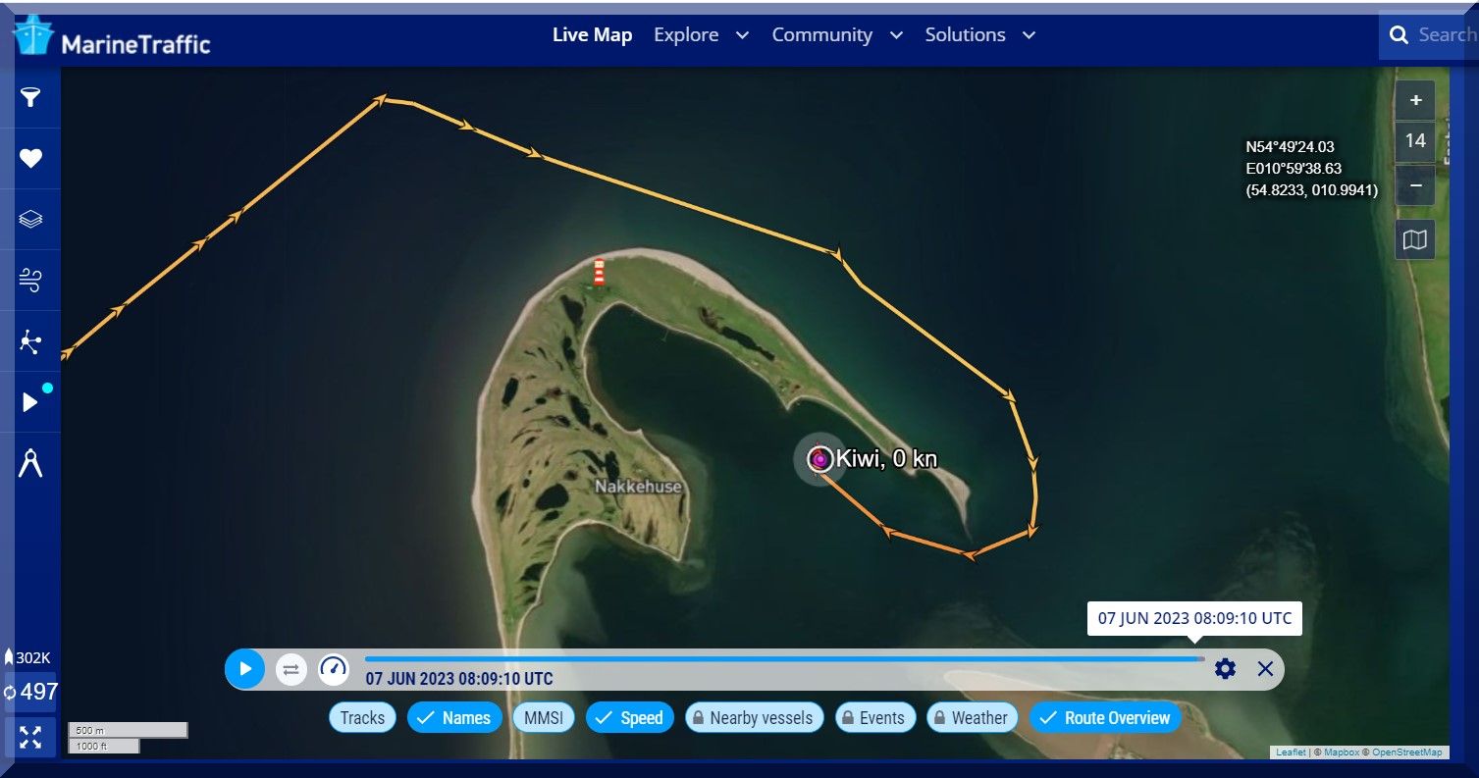Zoom in with the plus button
Screen dimensions: 1479x778
pyautogui.click(x=1415, y=100)
